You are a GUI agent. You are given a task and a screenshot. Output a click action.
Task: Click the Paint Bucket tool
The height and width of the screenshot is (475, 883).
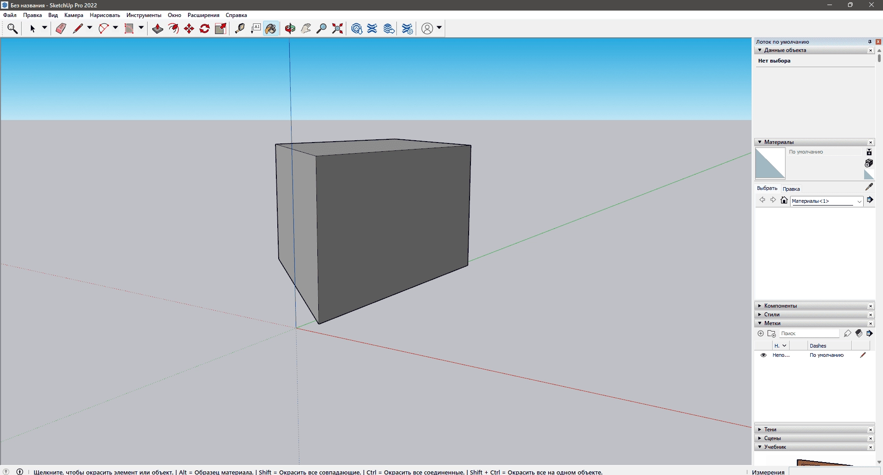click(x=271, y=29)
